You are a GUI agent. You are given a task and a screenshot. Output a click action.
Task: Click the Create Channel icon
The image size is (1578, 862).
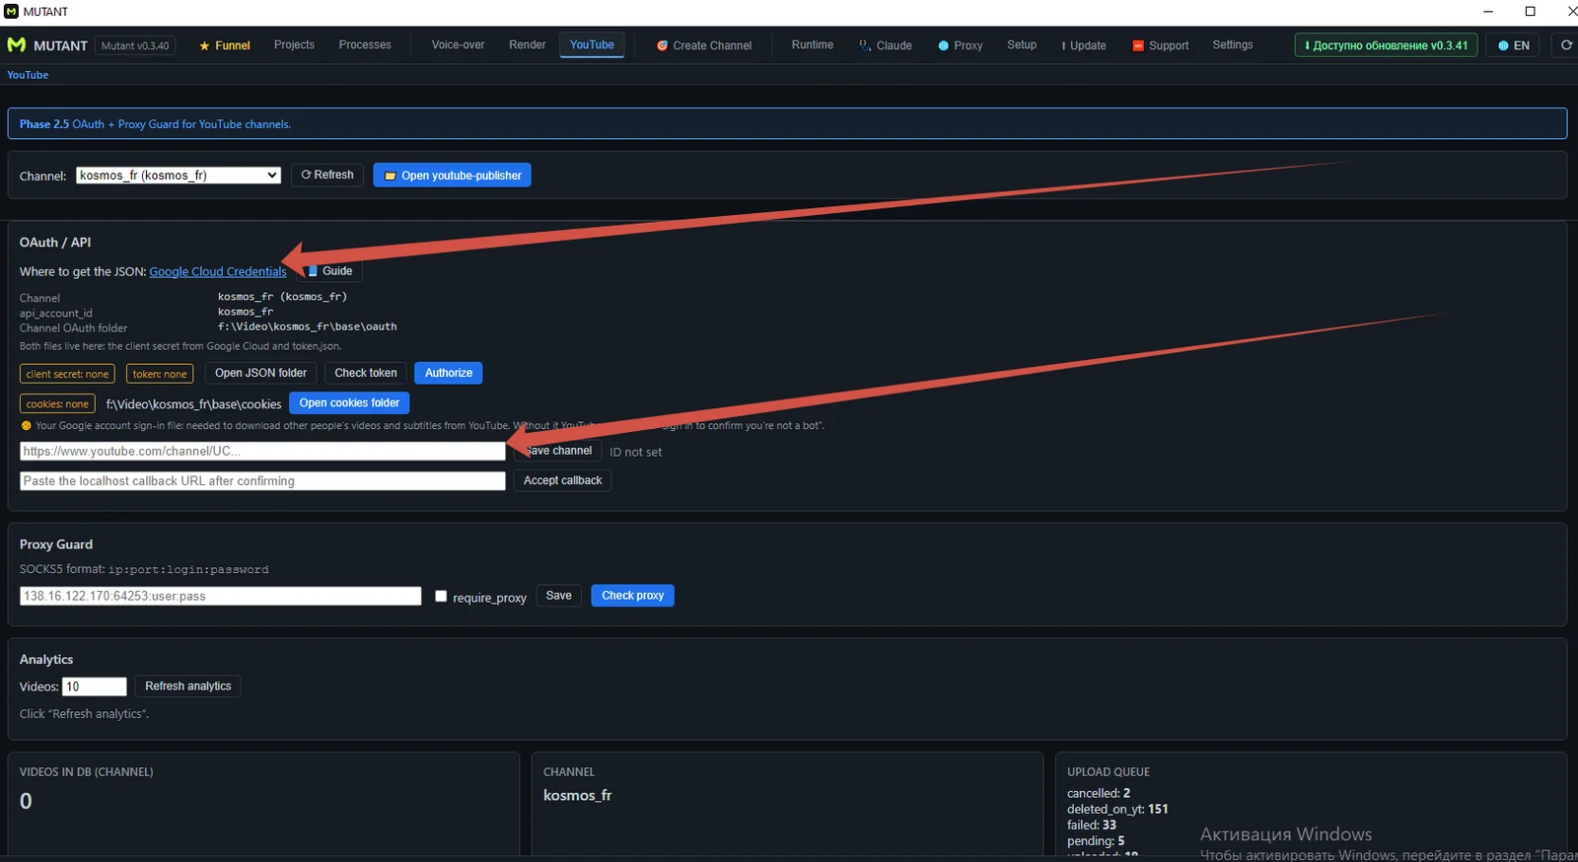663,46
